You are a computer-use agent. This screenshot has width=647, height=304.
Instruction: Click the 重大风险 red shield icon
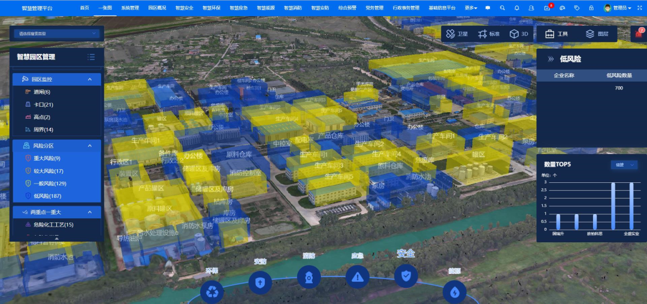click(28, 158)
